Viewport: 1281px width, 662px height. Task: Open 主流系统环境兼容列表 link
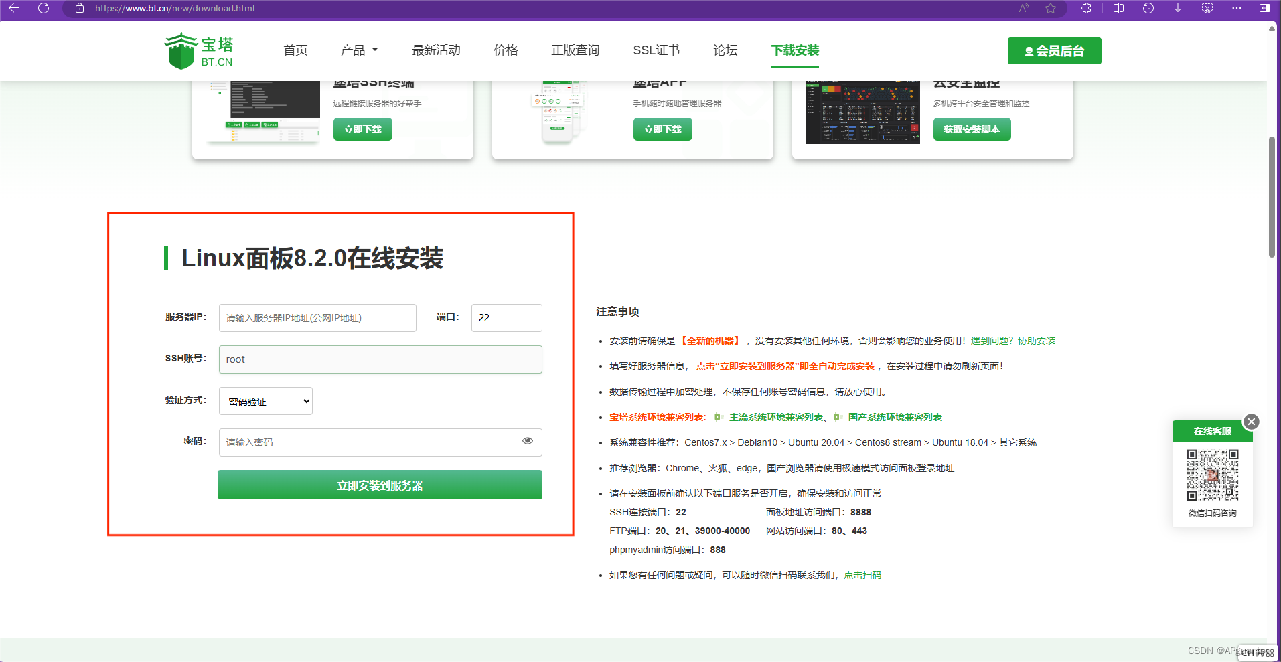coord(776,417)
